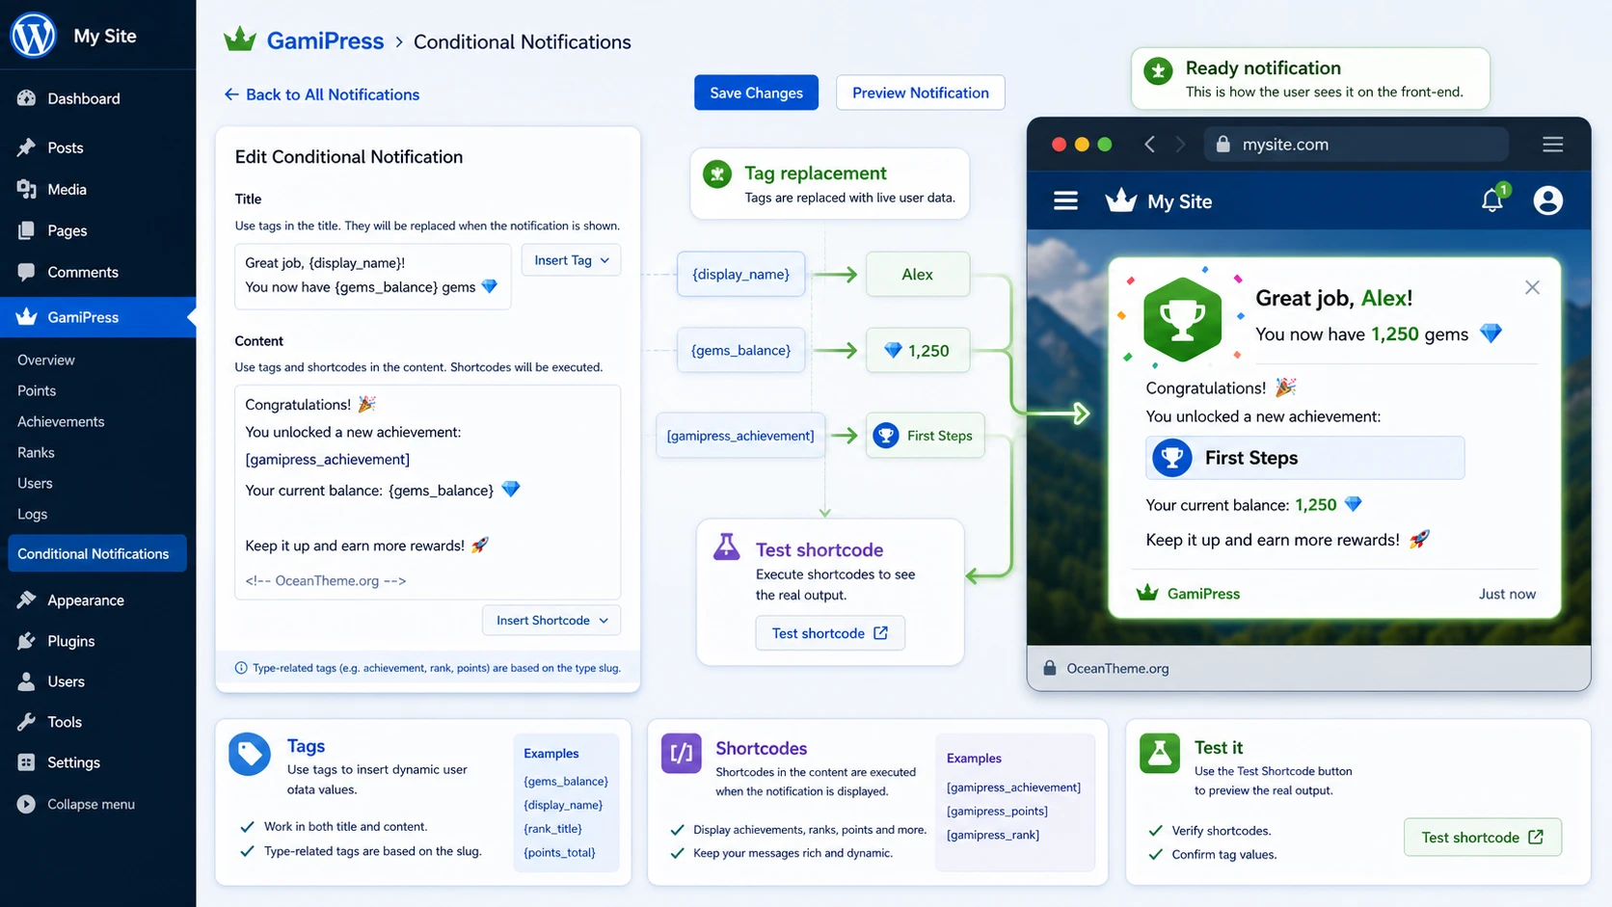1612x907 pixels.
Task: Click the Content text area
Action: 428,492
